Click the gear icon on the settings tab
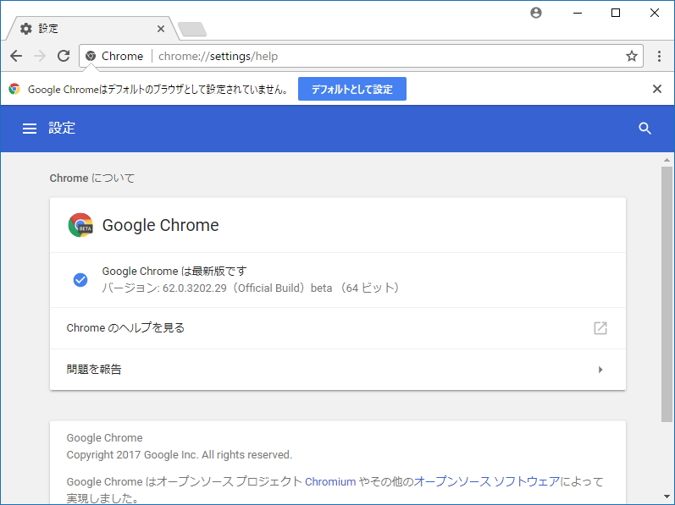 [25, 29]
